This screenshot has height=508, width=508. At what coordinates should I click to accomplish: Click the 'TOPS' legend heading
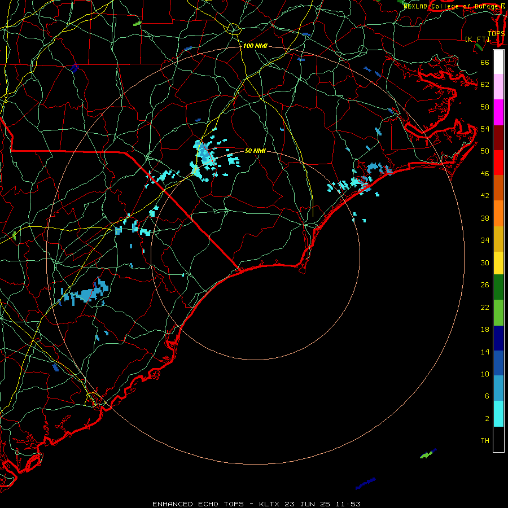coord(496,33)
